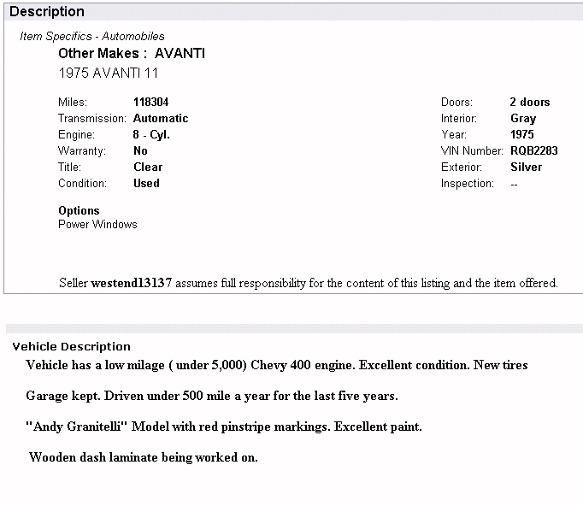Click the Condition value Used

[x=146, y=184]
